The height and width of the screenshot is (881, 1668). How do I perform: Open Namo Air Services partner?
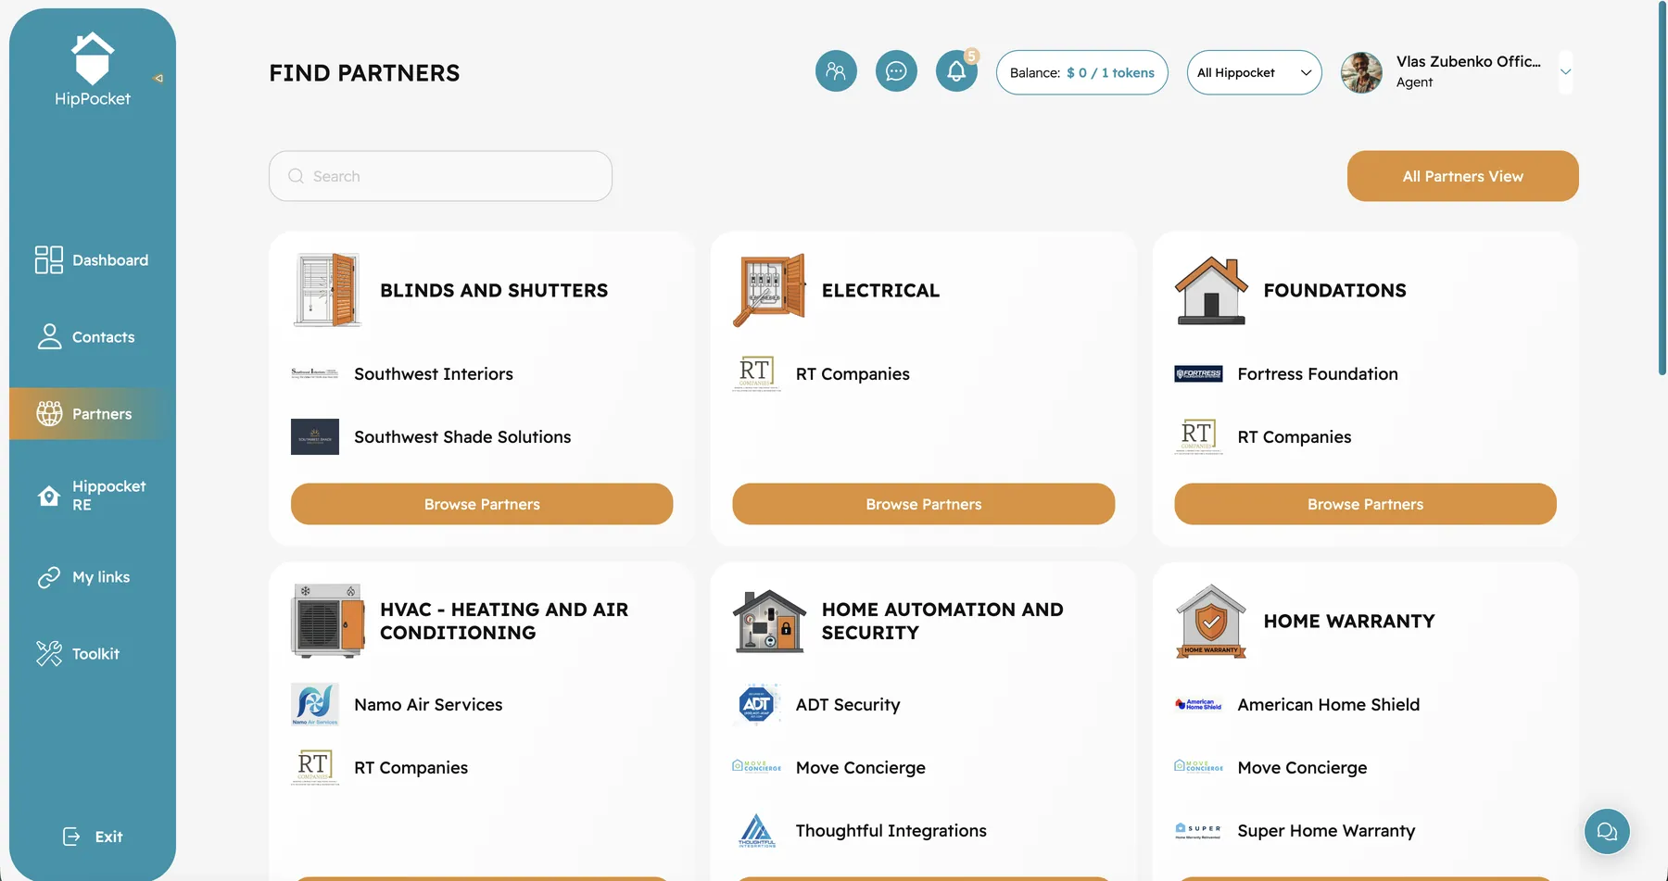428,705
